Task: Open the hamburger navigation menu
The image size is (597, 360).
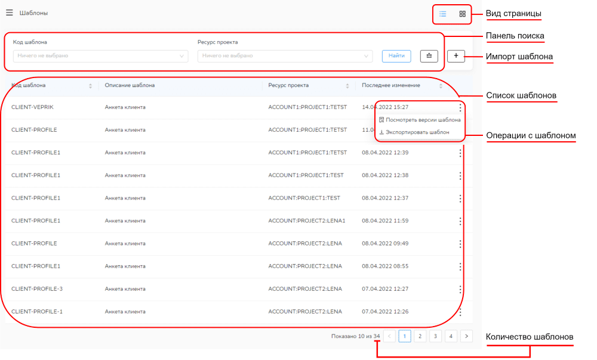Action: tap(10, 13)
